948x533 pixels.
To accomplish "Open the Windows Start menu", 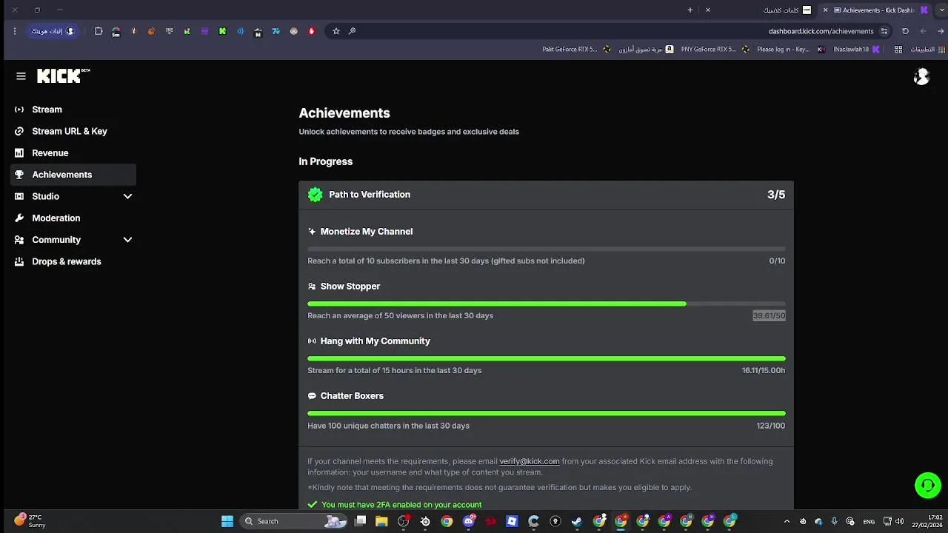I will click(227, 521).
